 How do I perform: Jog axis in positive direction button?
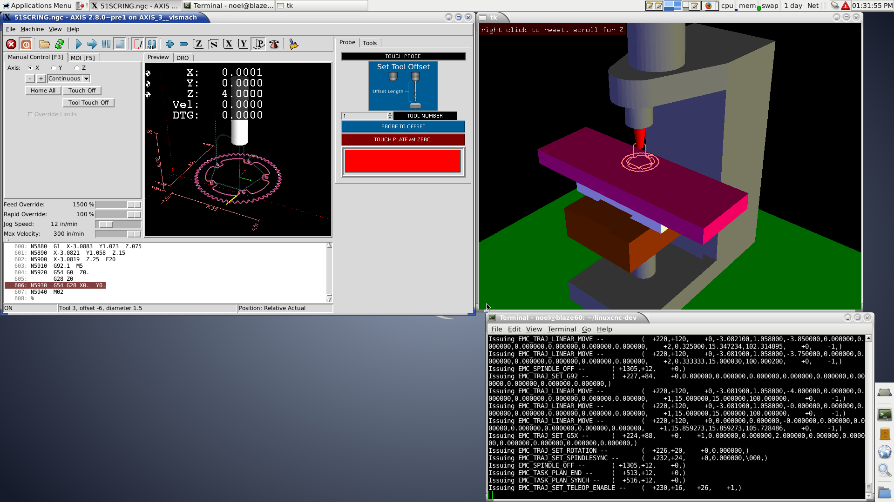coord(41,79)
